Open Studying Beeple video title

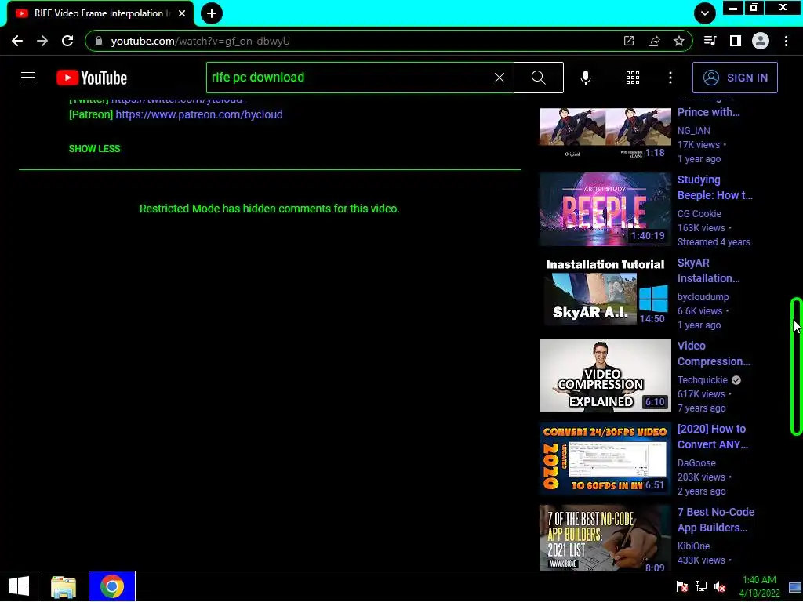(715, 187)
